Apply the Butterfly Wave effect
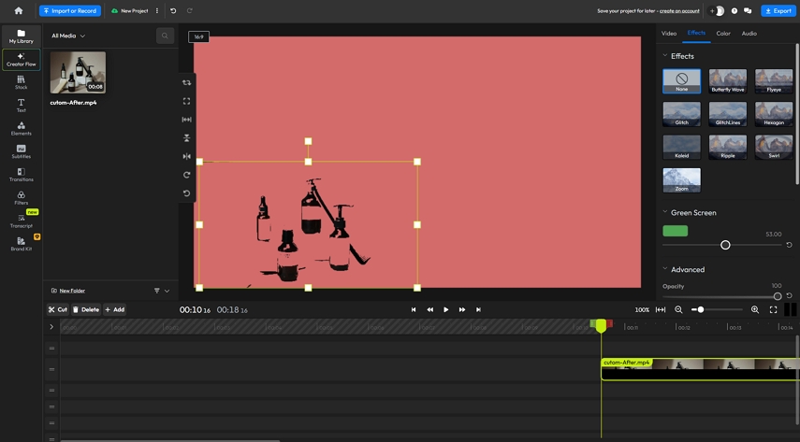This screenshot has height=442, width=800. point(728,81)
